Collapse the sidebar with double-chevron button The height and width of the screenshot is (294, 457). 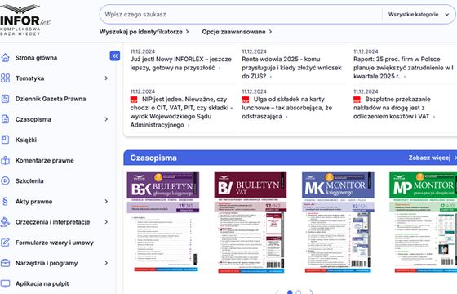115,56
